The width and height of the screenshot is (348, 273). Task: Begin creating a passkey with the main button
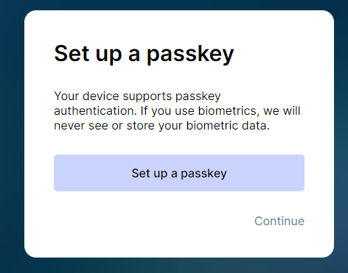(x=179, y=173)
